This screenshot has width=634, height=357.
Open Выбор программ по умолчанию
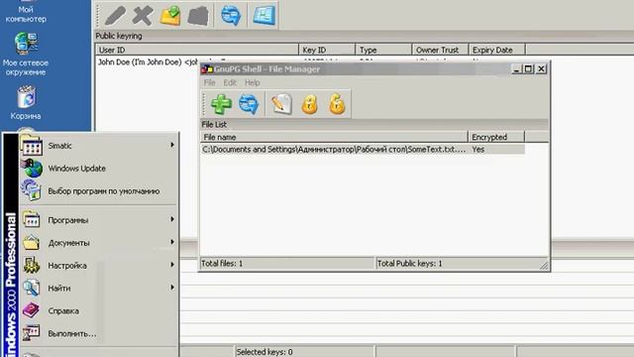coord(99,191)
